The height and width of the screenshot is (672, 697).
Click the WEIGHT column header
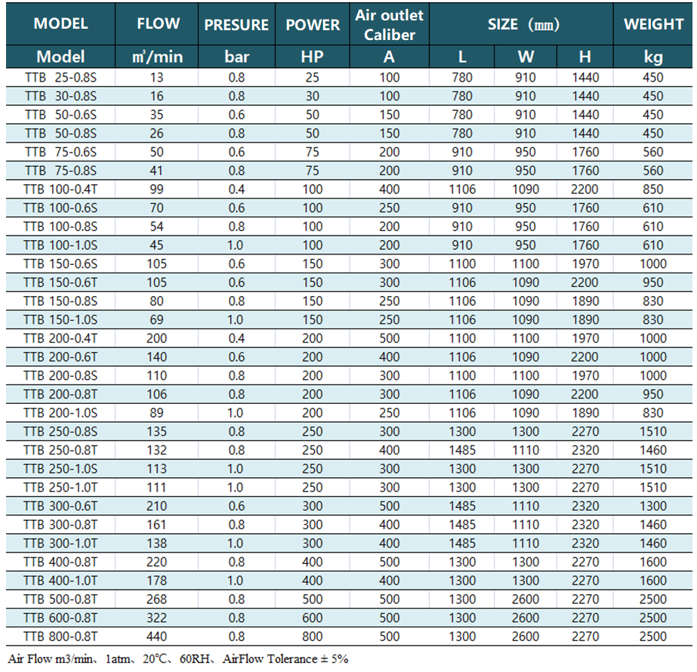point(653,24)
